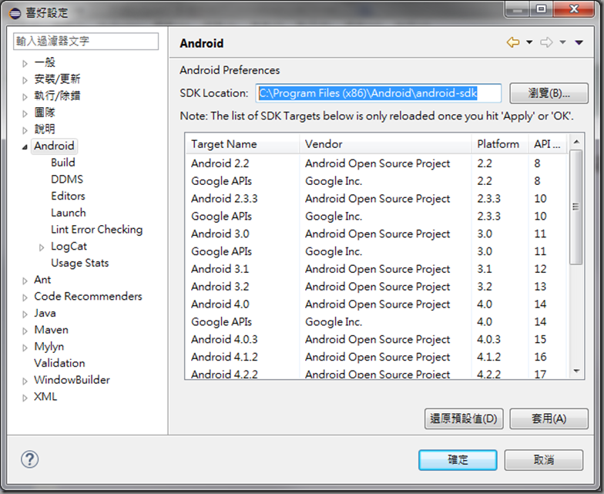Screen dimensions: 604x494
Task: Collapse the Android tree node
Action: point(25,146)
